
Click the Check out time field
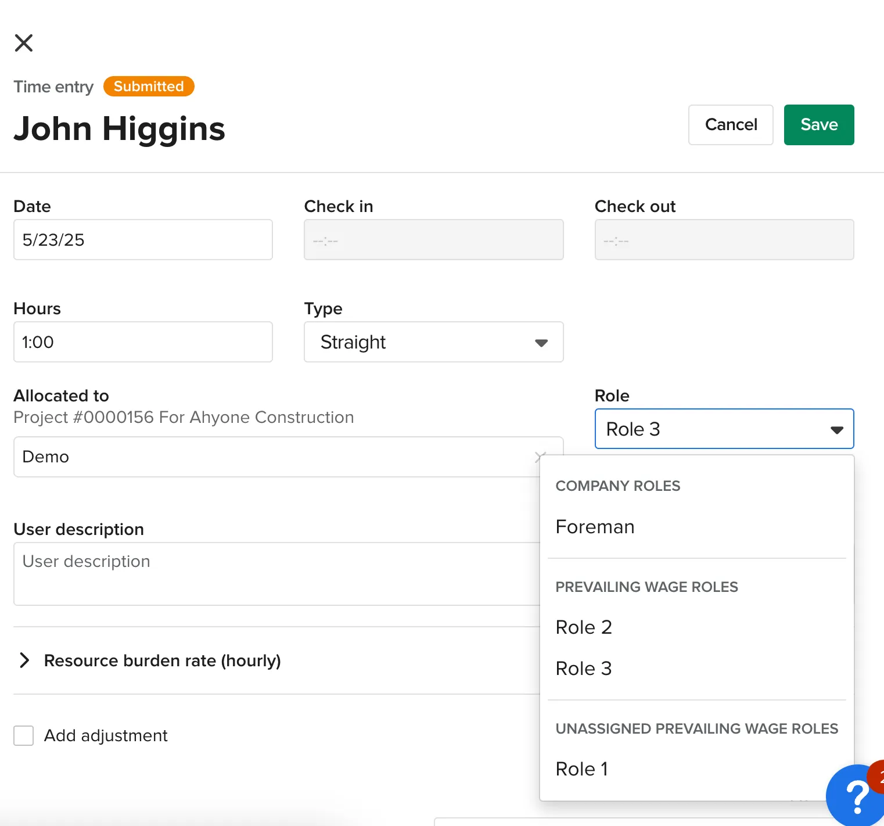pos(724,240)
